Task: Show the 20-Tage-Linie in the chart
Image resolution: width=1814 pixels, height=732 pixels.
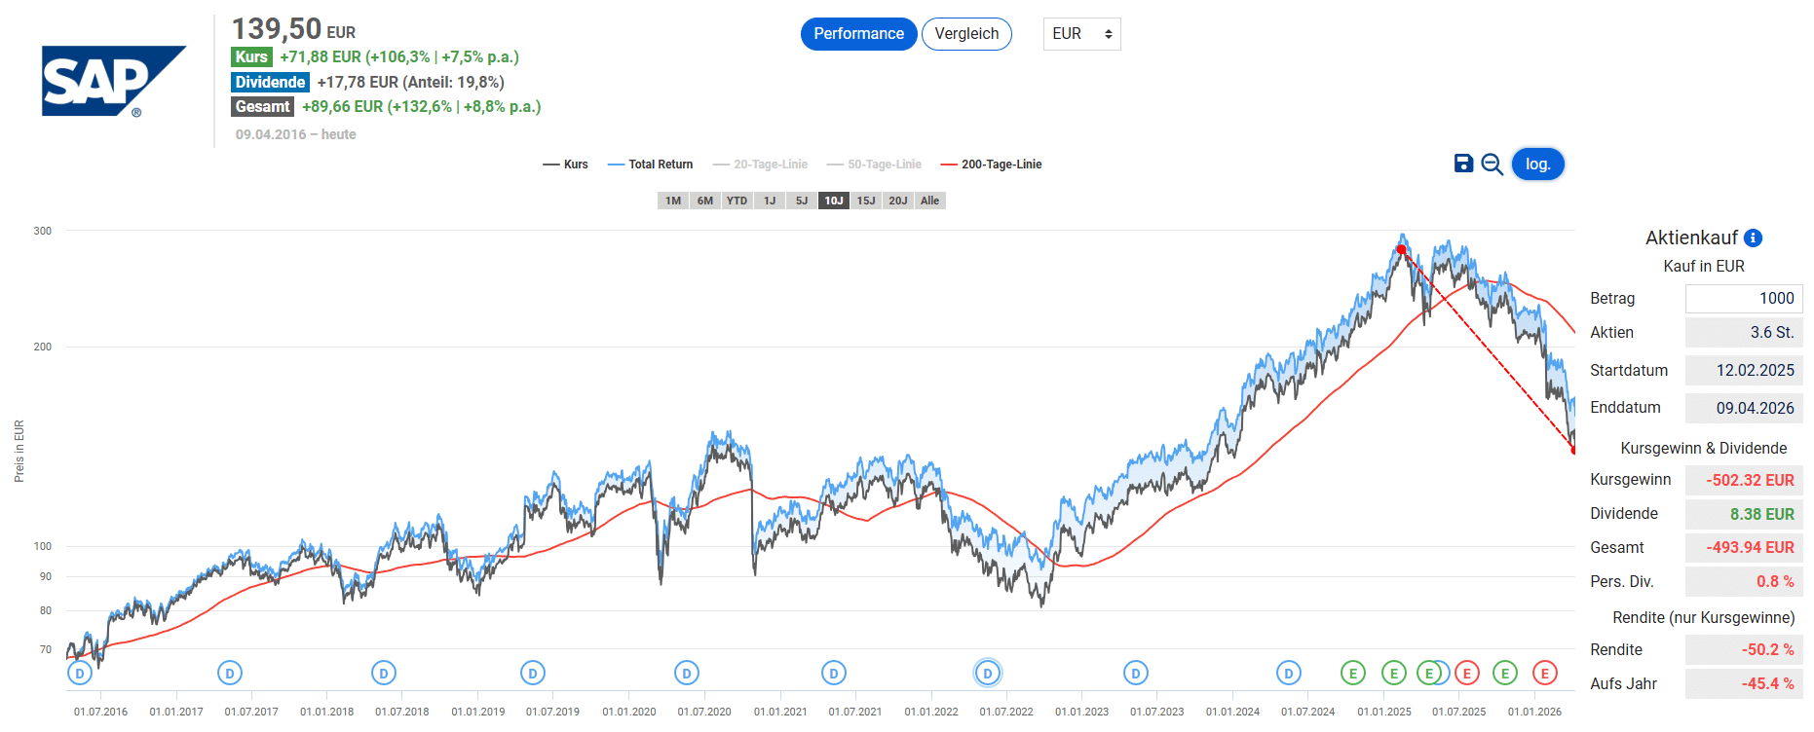Action: tap(760, 165)
